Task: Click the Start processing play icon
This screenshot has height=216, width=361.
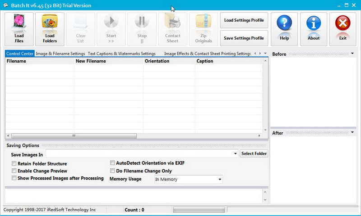Action: 111,22
